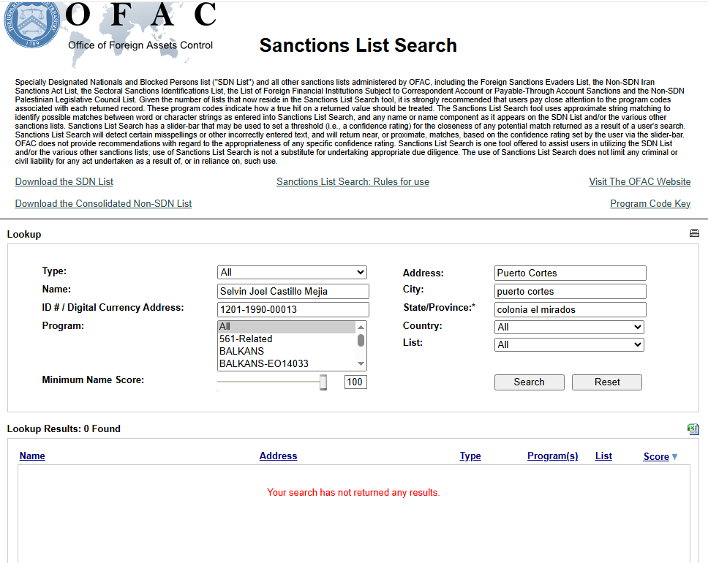This screenshot has width=708, height=563.
Task: Select 561-Related in Program list
Action: (246, 339)
